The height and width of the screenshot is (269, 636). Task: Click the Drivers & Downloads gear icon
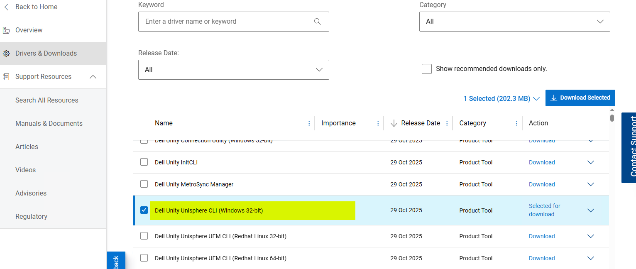(x=6, y=54)
